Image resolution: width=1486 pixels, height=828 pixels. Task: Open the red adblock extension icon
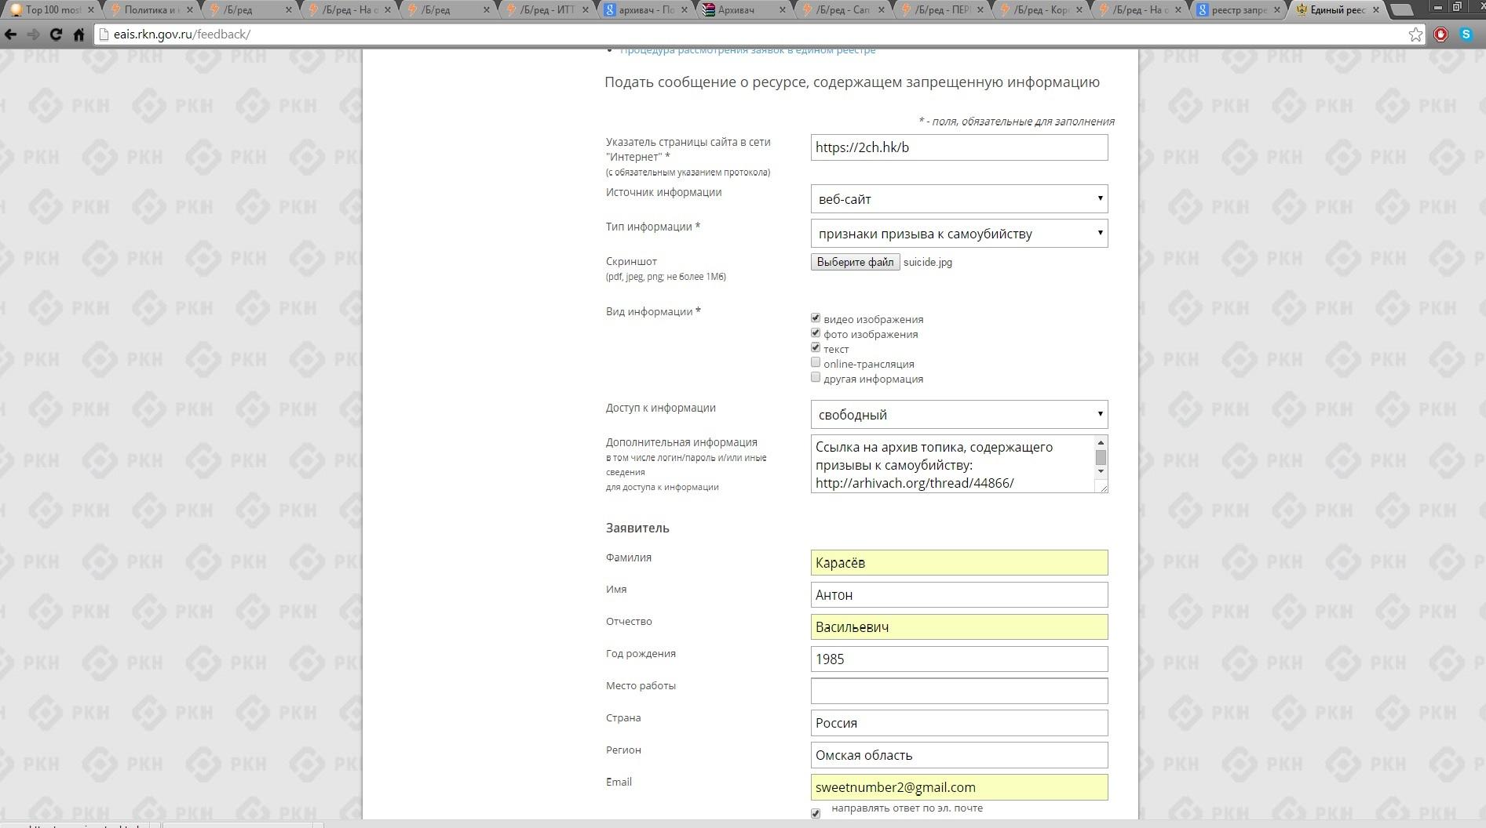pyautogui.click(x=1441, y=34)
